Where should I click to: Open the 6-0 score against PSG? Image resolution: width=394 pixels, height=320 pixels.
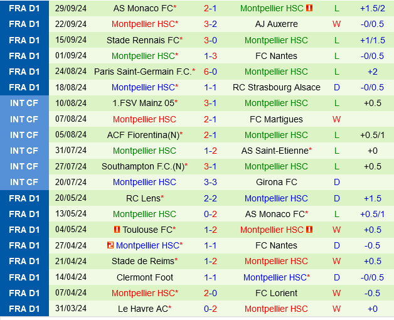click(210, 72)
